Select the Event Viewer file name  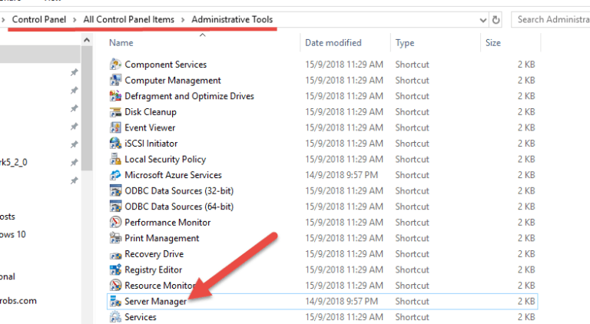tap(150, 127)
